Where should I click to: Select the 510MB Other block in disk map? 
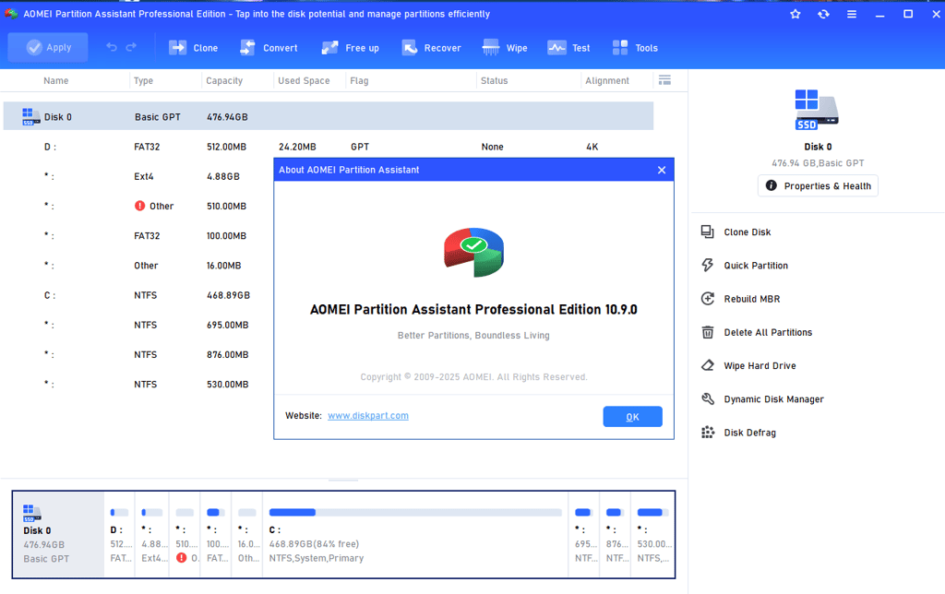tap(185, 534)
